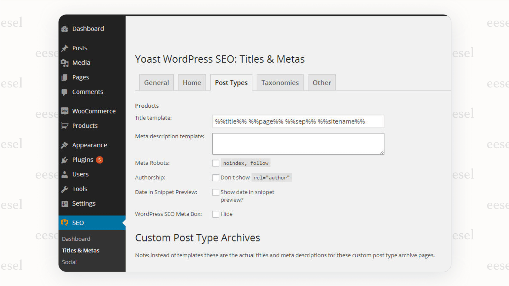Screen dimensions: 509x286
Task: Click the WooCommerce logo icon
Action: tap(65, 111)
